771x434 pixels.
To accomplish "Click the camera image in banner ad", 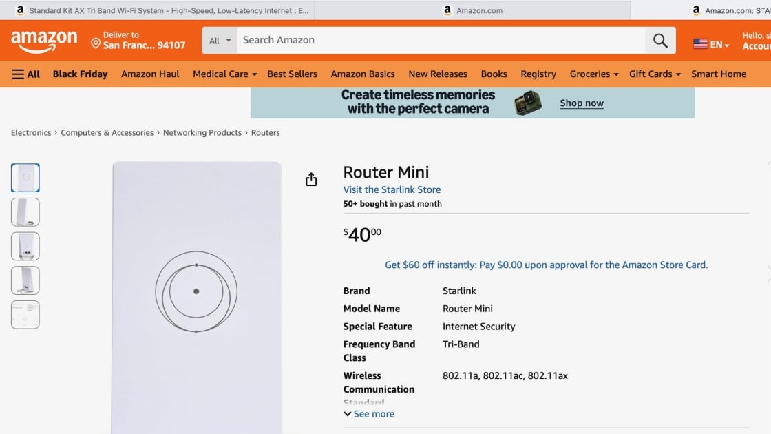I will (528, 103).
